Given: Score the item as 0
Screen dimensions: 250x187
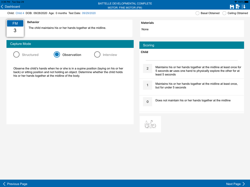Looking at the screenshot, I should (147, 102).
